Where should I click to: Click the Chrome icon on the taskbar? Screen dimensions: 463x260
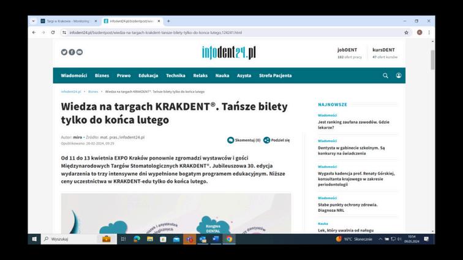(229, 239)
